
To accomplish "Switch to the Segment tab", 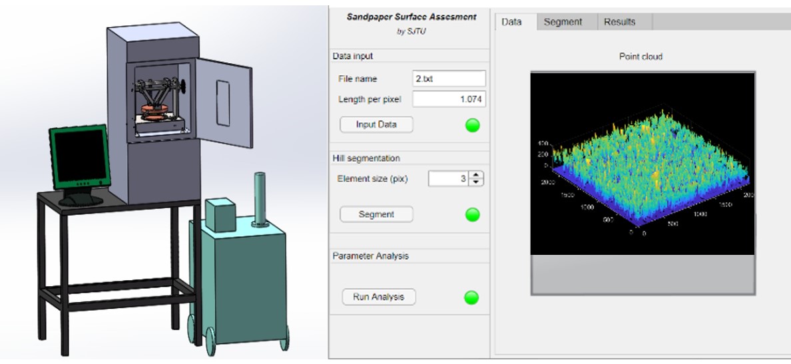I will coord(563,22).
